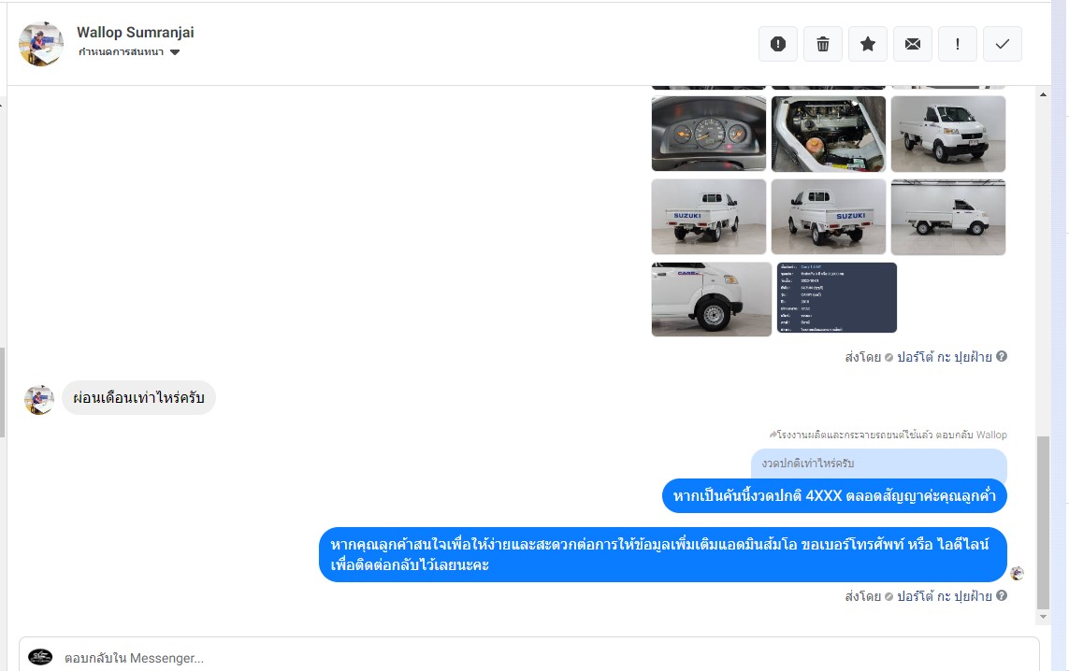
Task: Click front wheel close-up photo thumbnail
Action: (711, 299)
